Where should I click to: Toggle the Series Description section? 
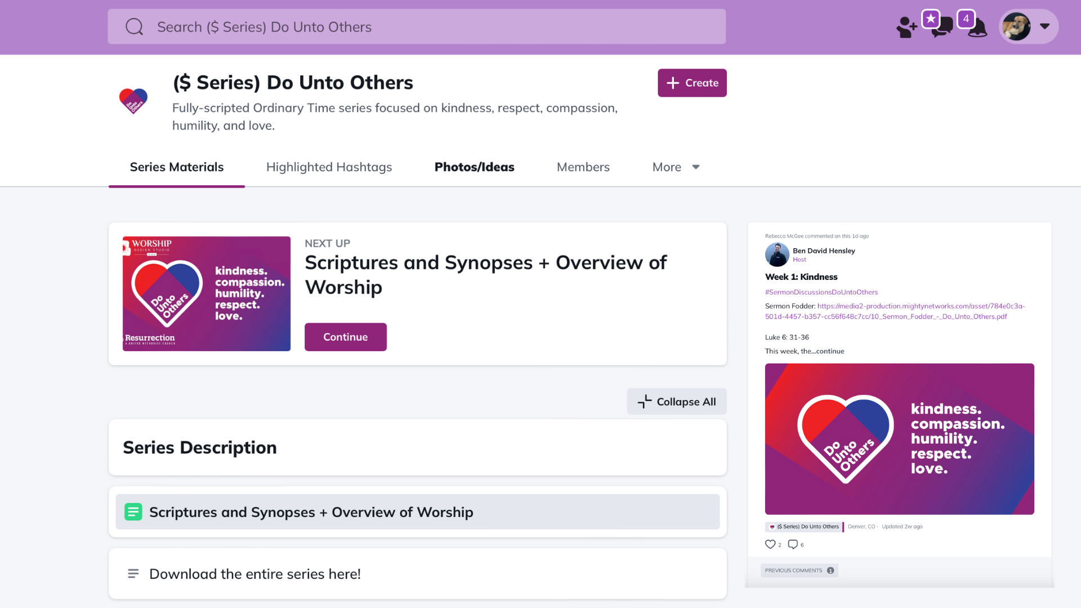point(417,448)
